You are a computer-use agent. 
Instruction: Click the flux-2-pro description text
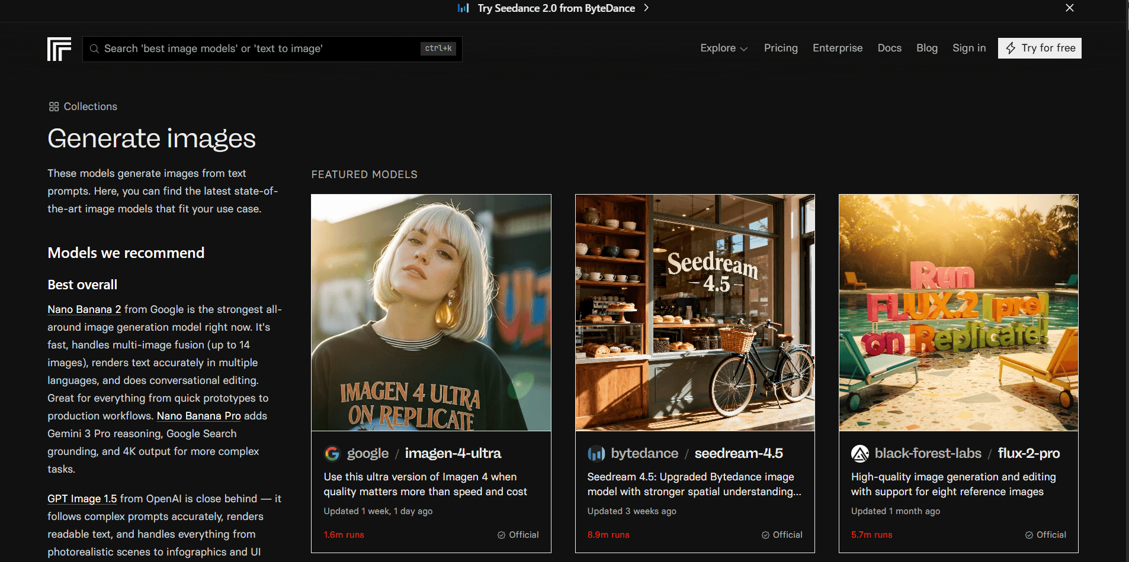click(954, 484)
